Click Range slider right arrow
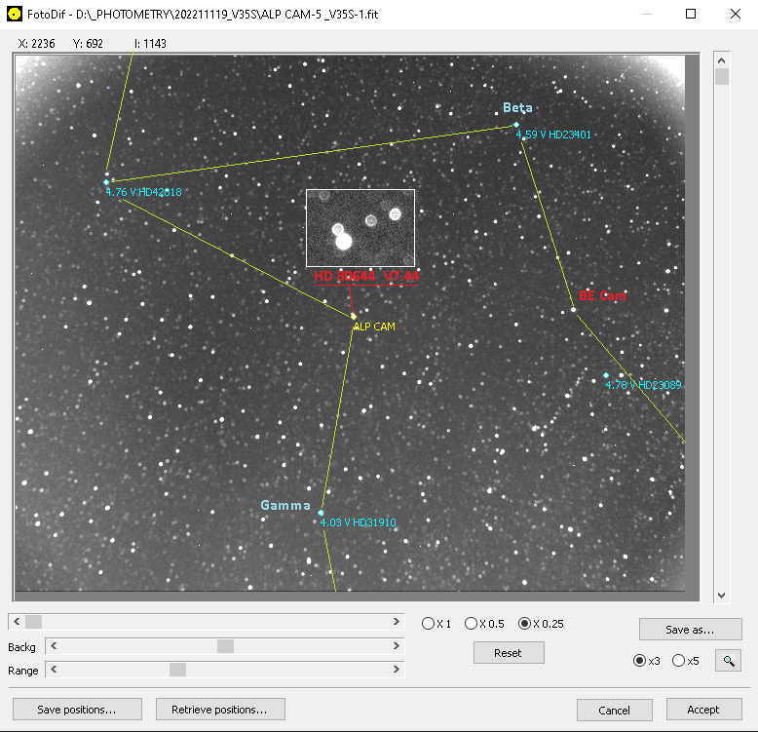The image size is (758, 732). (397, 670)
